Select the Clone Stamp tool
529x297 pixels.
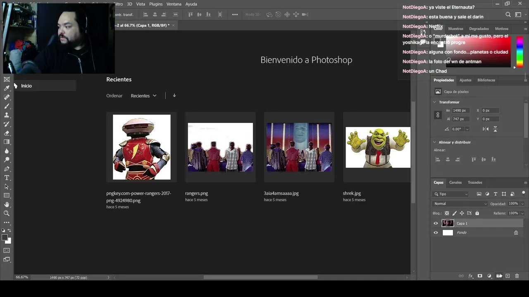click(7, 115)
